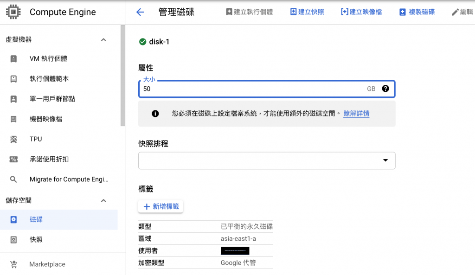Click the 編輯 pencil icon
The image size is (475, 275).
(x=455, y=12)
